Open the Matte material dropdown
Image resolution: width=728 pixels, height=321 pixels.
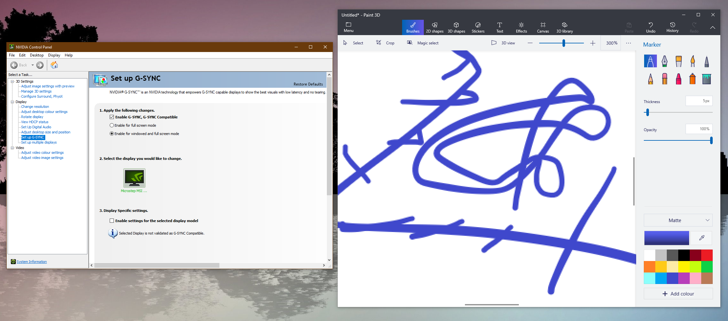678,220
